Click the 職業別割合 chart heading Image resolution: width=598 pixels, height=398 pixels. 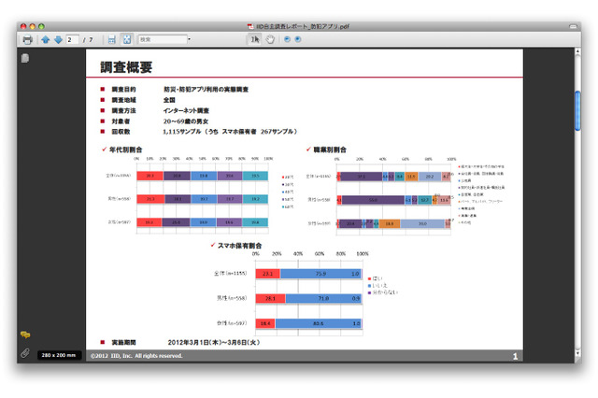click(330, 149)
